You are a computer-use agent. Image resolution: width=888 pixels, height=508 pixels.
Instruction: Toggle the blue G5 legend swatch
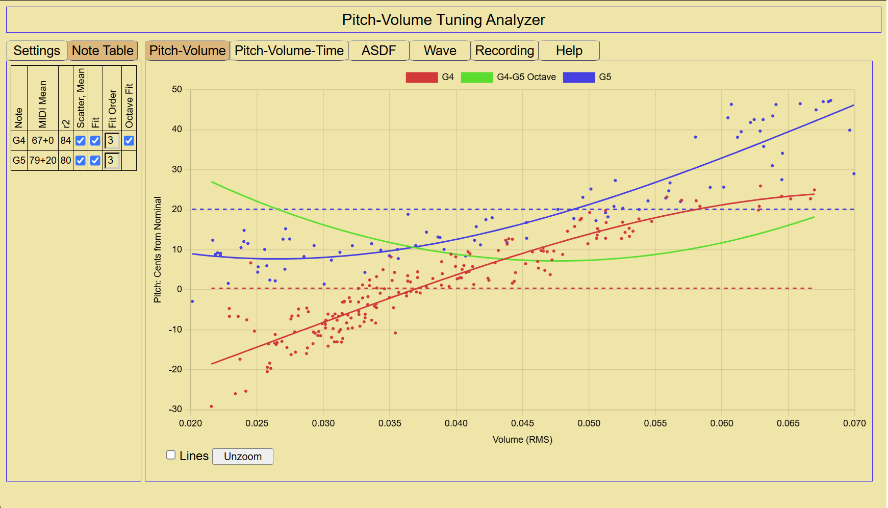[579, 77]
